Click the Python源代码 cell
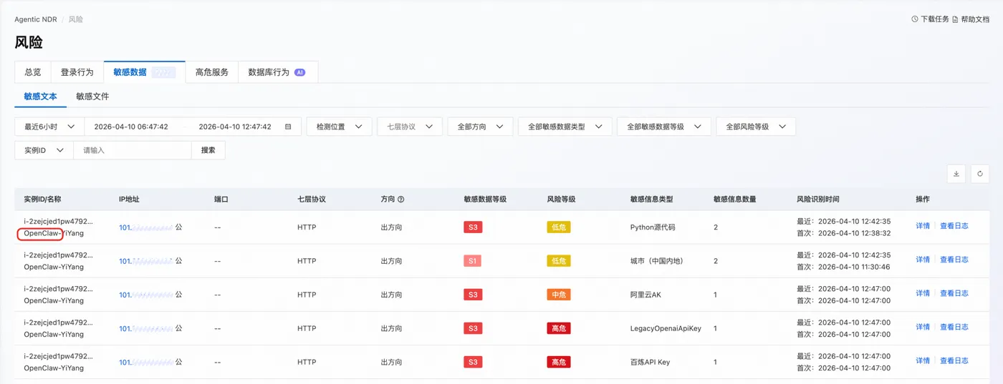 [653, 227]
